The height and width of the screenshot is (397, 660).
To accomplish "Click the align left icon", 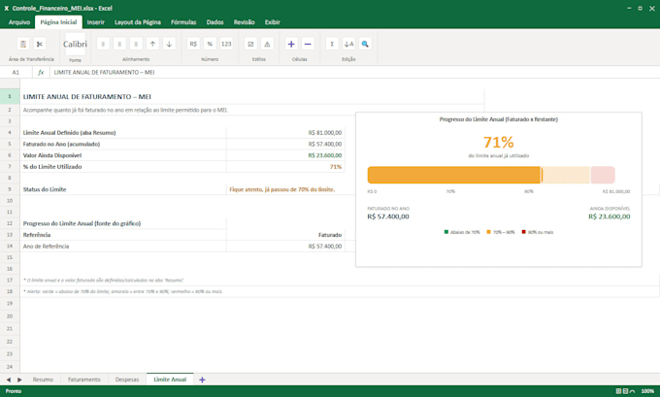I will click(103, 44).
